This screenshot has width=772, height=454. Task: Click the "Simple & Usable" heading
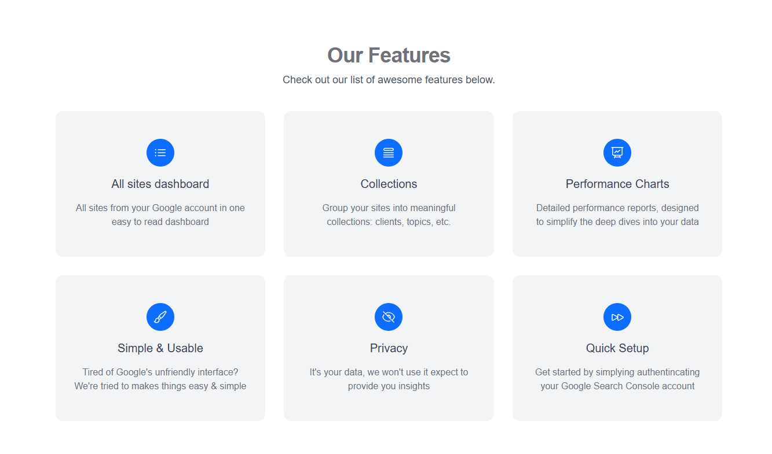click(160, 348)
